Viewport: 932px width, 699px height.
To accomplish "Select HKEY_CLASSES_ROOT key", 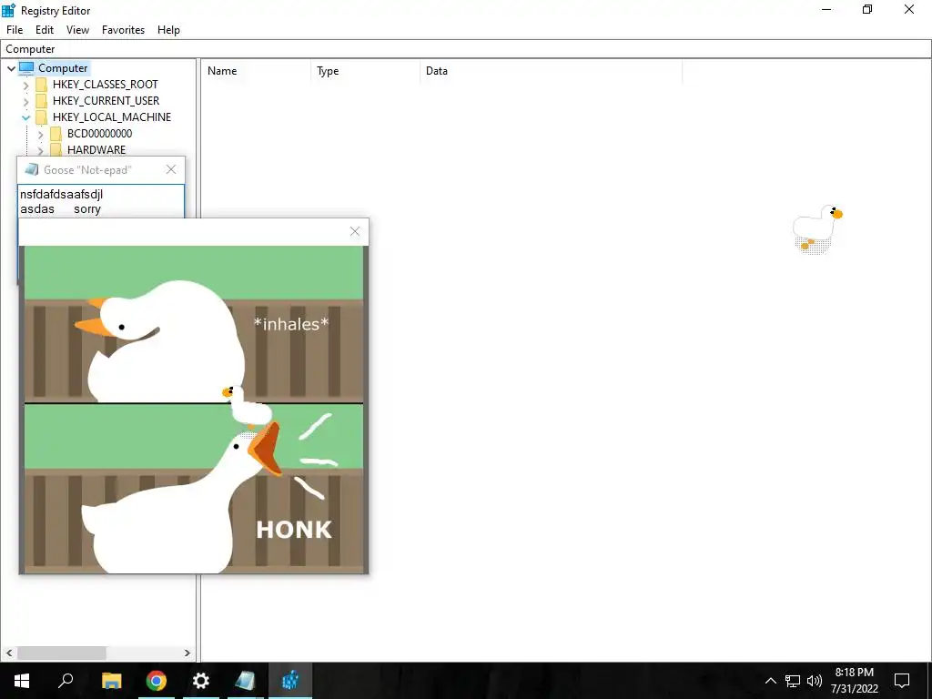I will 106,85.
